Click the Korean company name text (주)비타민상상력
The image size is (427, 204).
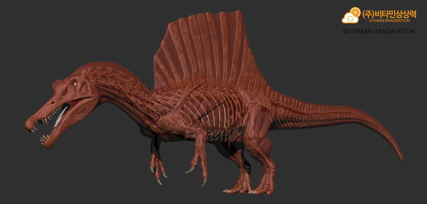coord(389,14)
